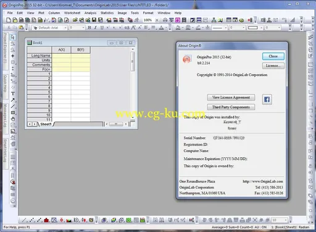The image size is (316, 232).
Task: Open the border pattern dropdown
Action: click(x=261, y=28)
